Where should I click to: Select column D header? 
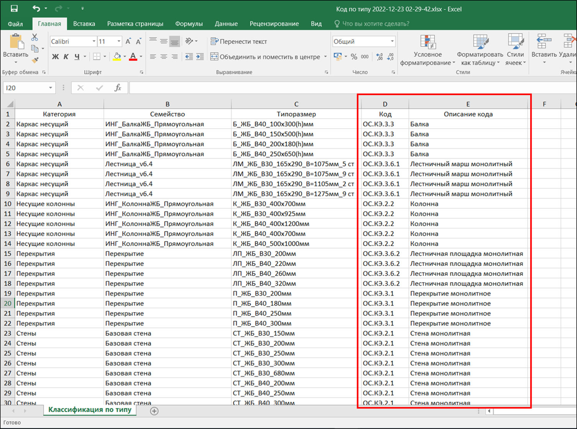(385, 104)
